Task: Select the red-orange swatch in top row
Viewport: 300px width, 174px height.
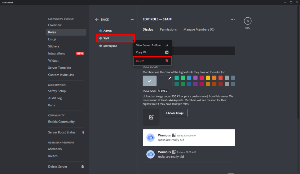Action: (220, 78)
